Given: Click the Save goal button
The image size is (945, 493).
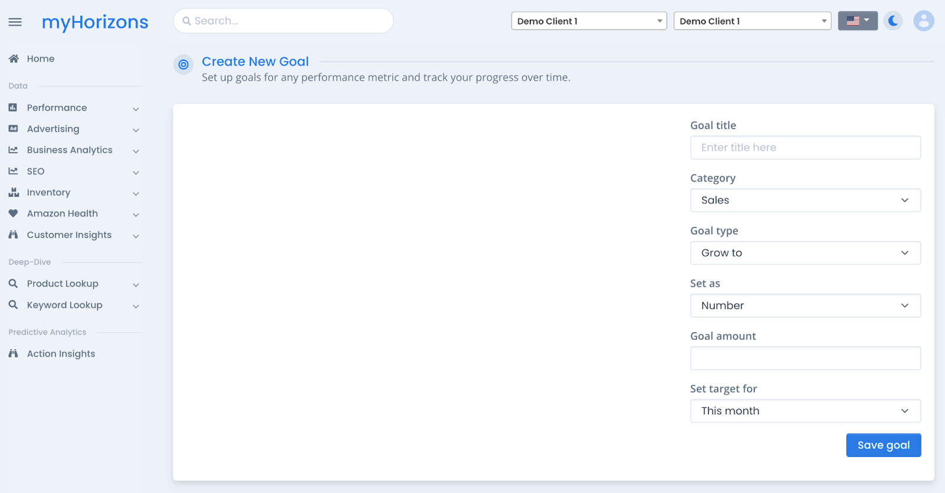Looking at the screenshot, I should point(884,445).
